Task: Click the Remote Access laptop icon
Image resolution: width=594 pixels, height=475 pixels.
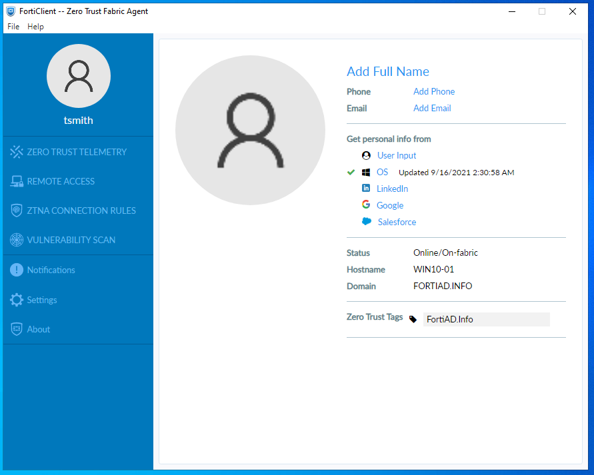Action: point(17,181)
